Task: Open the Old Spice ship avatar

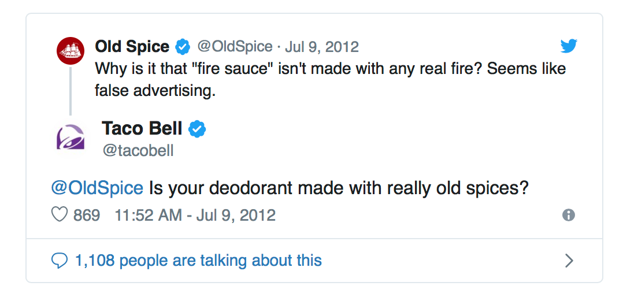Action: tap(71, 50)
